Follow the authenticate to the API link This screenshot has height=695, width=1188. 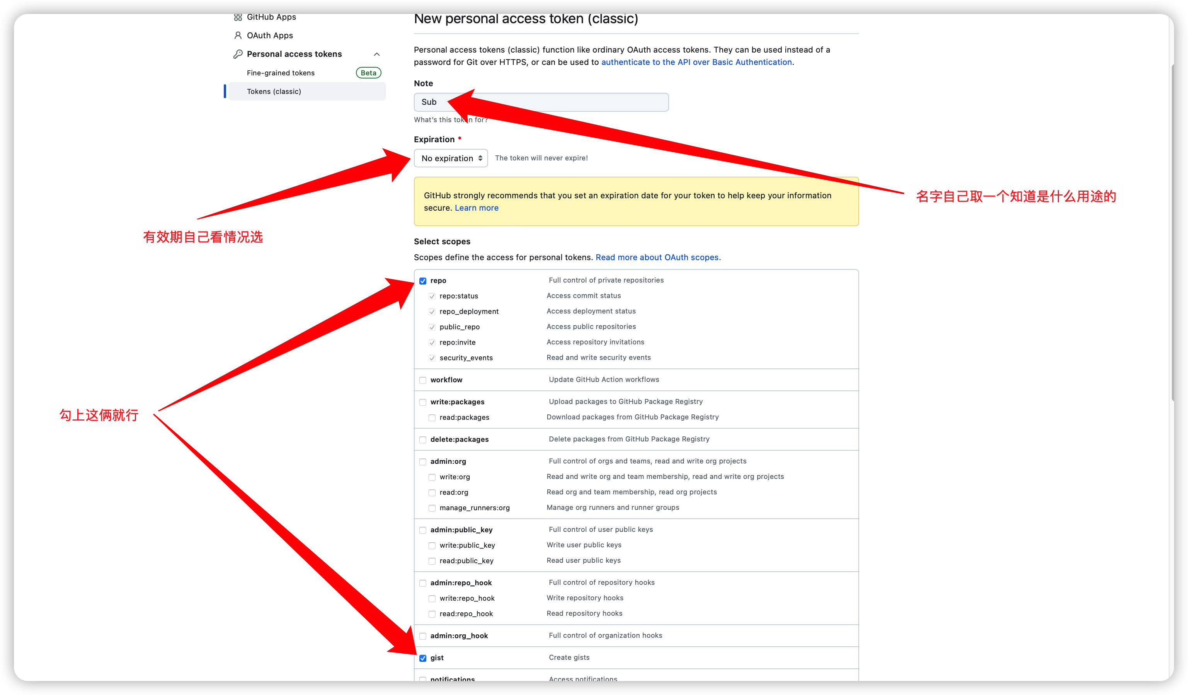(696, 62)
